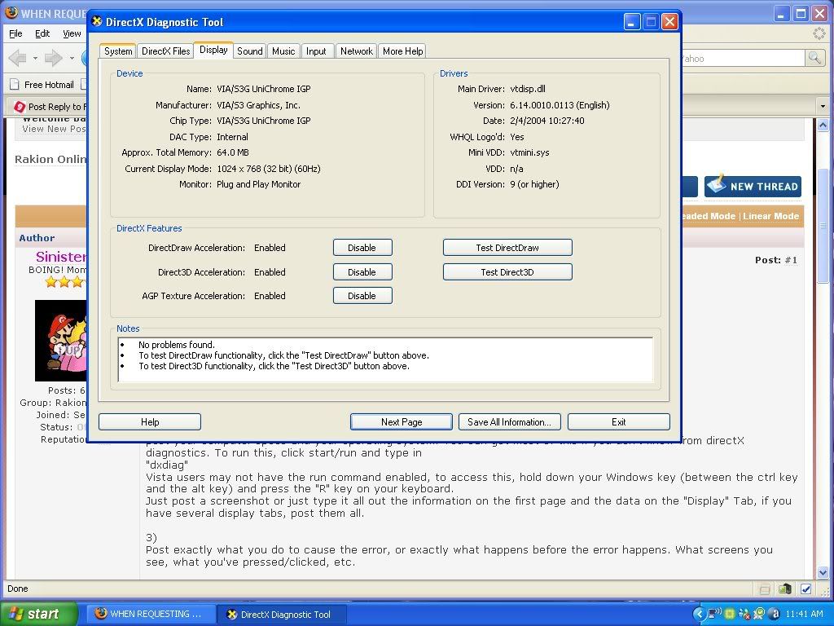Expand the Back history dropdown arrow

[x=35, y=58]
